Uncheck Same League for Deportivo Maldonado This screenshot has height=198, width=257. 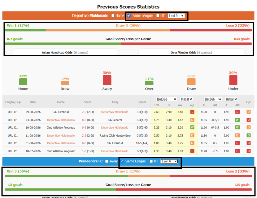tap(129, 16)
